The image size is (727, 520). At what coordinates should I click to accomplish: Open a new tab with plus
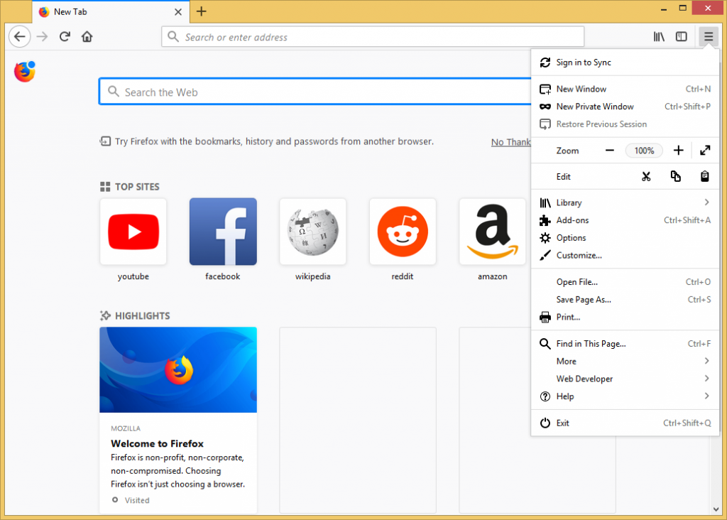click(201, 11)
